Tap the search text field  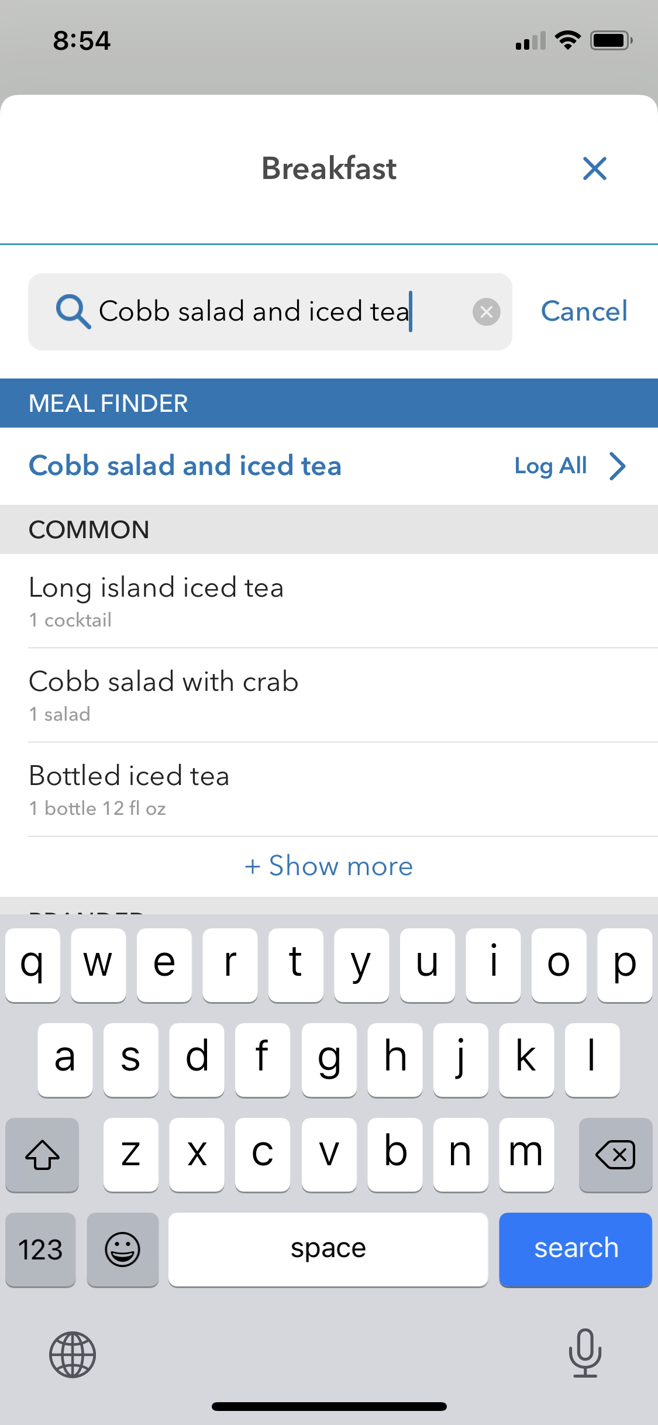pyautogui.click(x=270, y=312)
